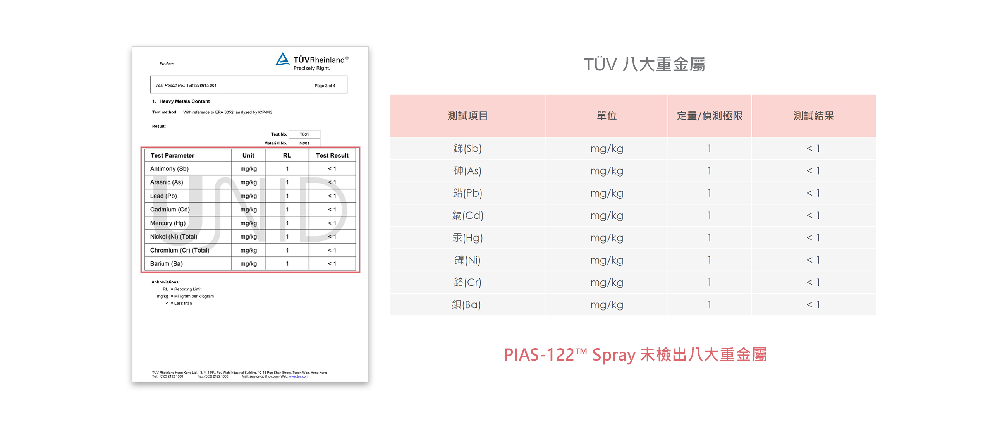Click the 汞(Hg) table cell
This screenshot has width=1007, height=426.
[467, 238]
